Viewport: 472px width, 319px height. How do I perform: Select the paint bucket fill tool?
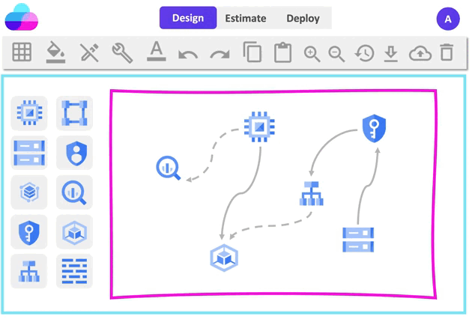tap(55, 52)
